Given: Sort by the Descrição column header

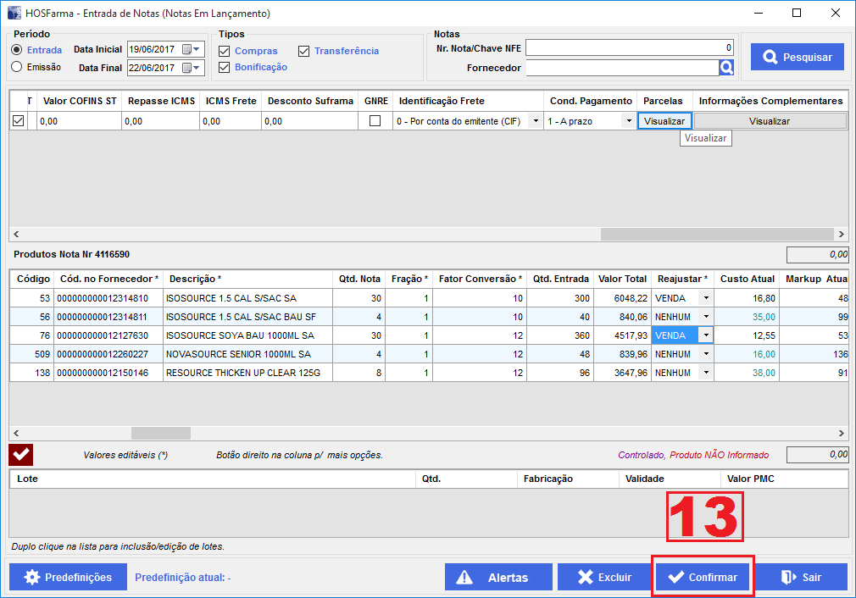Looking at the screenshot, I should 195,279.
